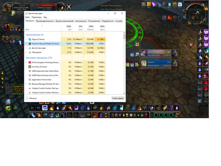
Task: Collapse details with the Меньше toggle
Action: pos(31,98)
